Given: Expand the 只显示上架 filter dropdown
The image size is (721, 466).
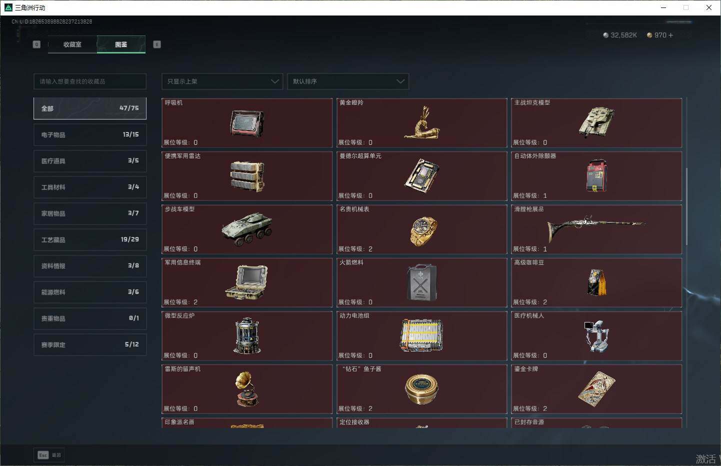Looking at the screenshot, I should pyautogui.click(x=222, y=81).
